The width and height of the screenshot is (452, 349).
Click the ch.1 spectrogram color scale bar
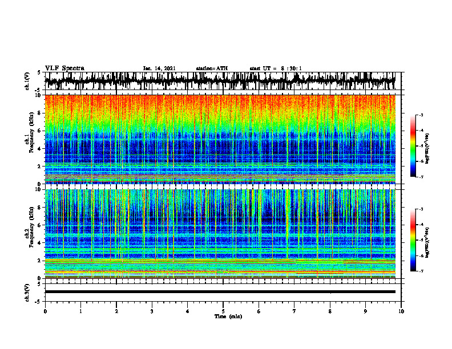(x=413, y=146)
